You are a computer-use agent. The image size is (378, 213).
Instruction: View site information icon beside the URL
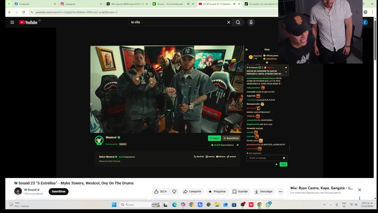point(32,12)
